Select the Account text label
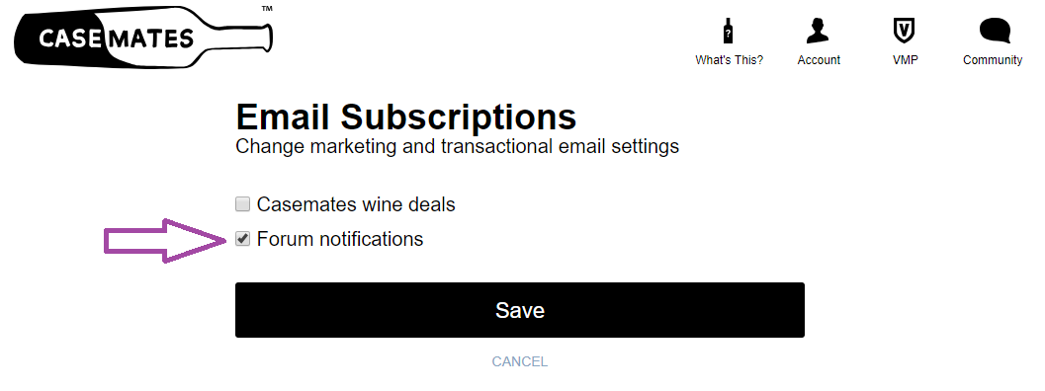Image resolution: width=1045 pixels, height=391 pixels. (819, 60)
